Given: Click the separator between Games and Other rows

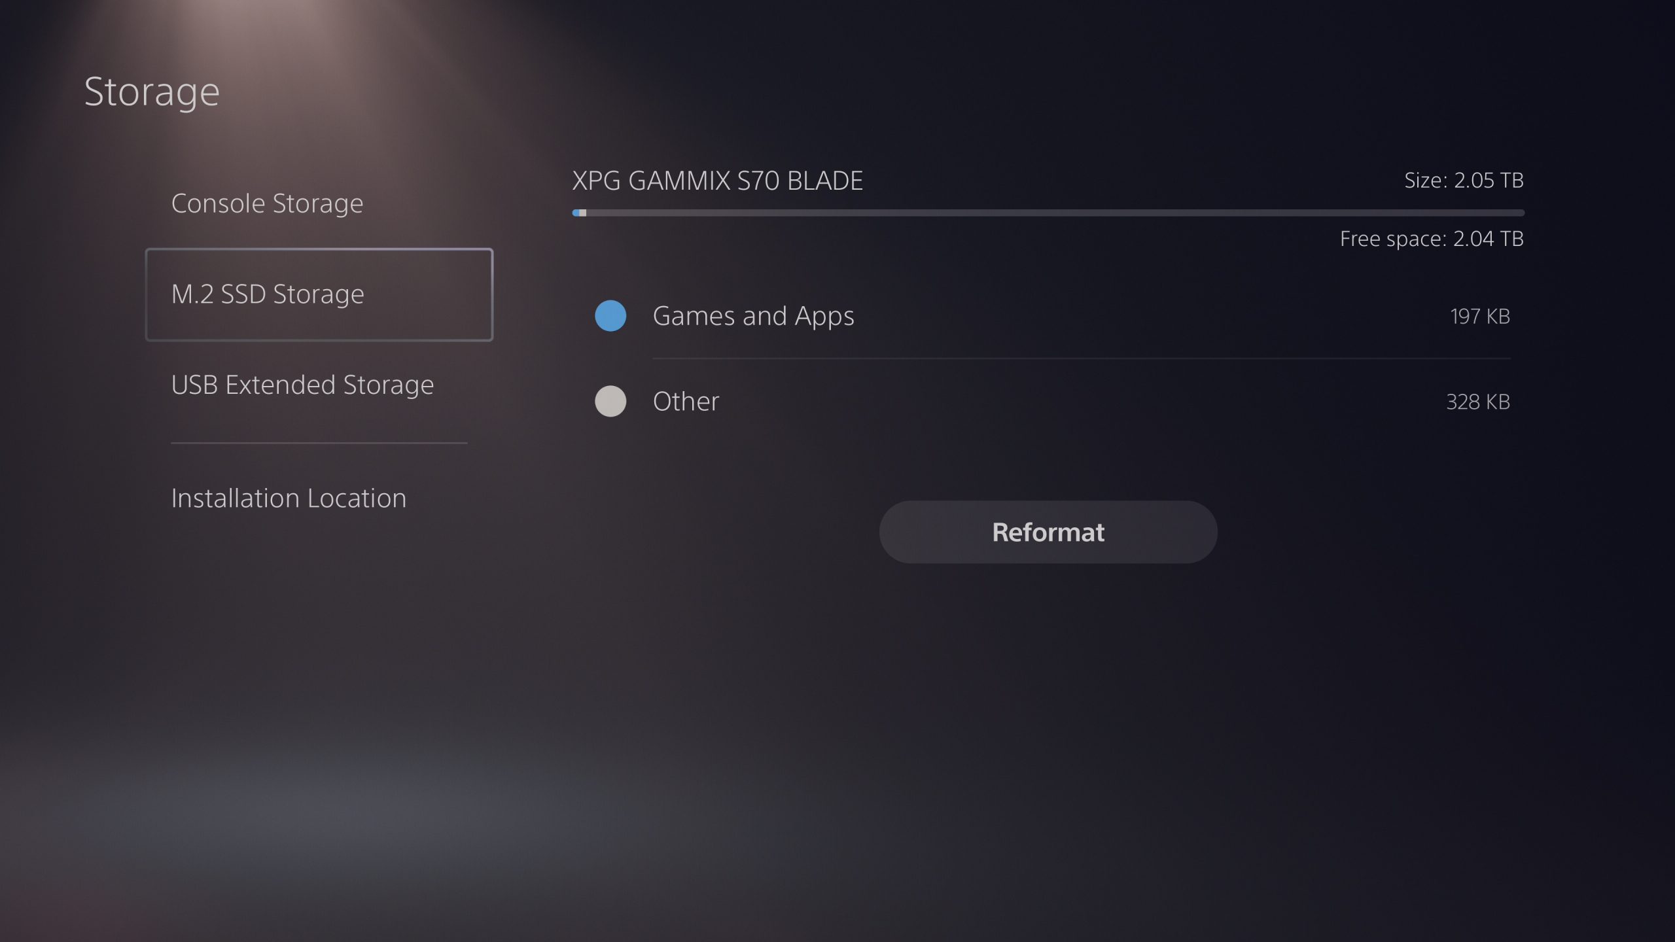Looking at the screenshot, I should [x=1082, y=358].
